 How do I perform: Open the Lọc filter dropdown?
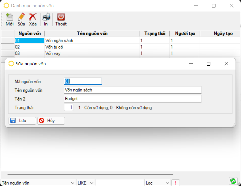pos(167,183)
